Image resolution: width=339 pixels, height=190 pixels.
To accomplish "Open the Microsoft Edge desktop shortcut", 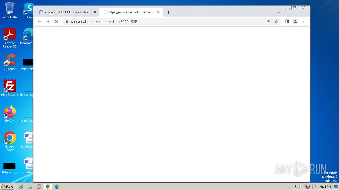I will [26, 36].
